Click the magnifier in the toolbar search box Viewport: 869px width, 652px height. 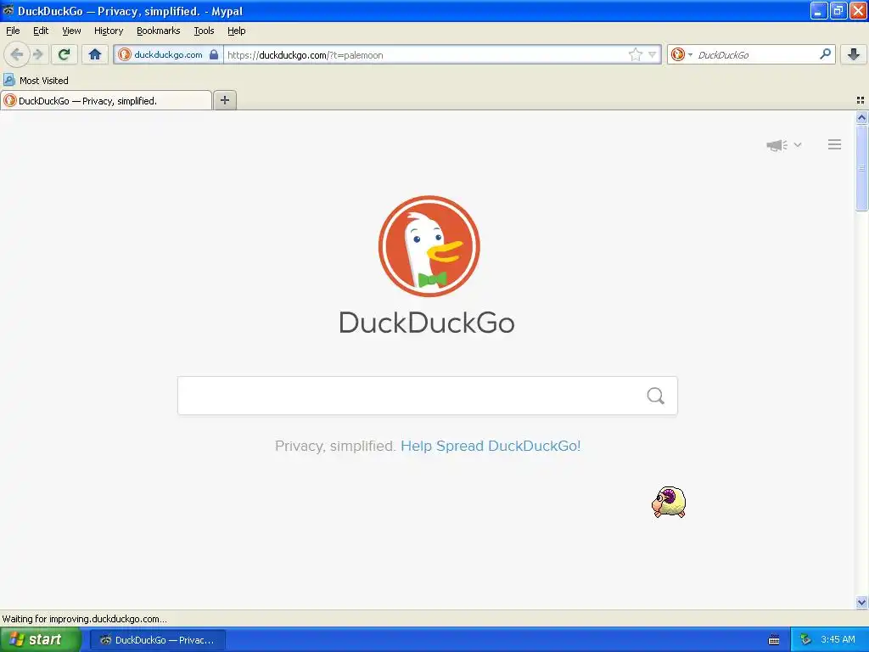click(825, 54)
